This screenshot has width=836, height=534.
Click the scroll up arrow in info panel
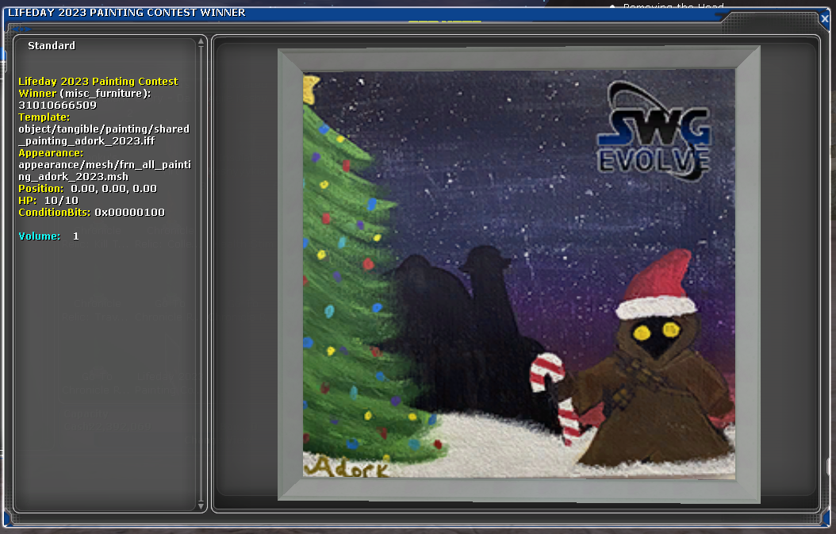pyautogui.click(x=201, y=41)
